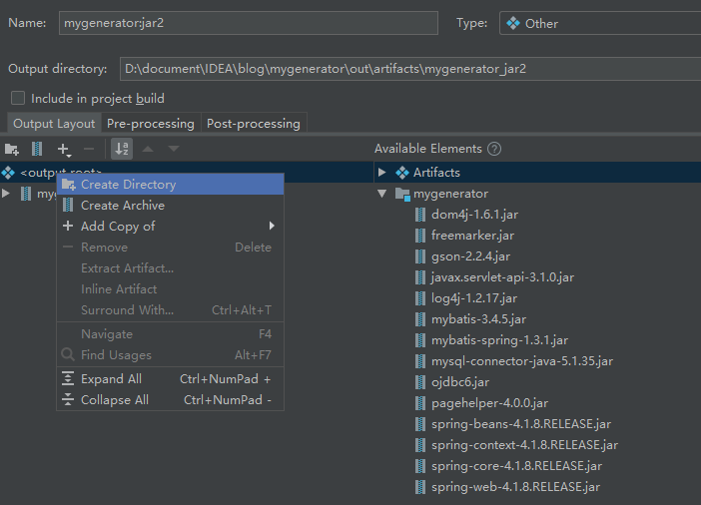Toggle Sort Elements by Names icon
Screen dimensions: 701x505
pyautogui.click(x=122, y=149)
